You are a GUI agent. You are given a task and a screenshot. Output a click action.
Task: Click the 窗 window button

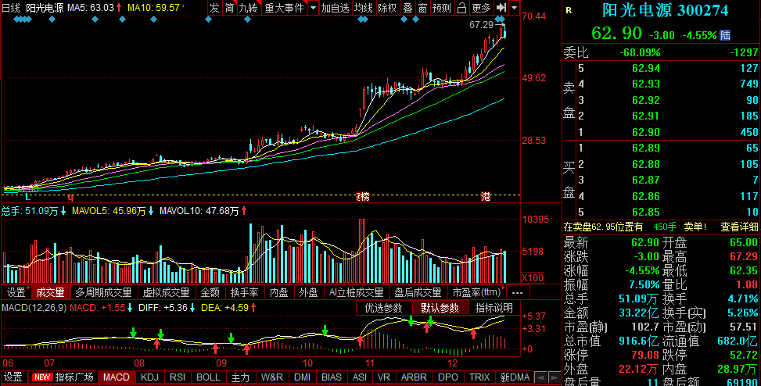pyautogui.click(x=422, y=8)
